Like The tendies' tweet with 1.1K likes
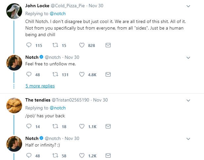Screen dimensions: 204x160 click(82, 126)
